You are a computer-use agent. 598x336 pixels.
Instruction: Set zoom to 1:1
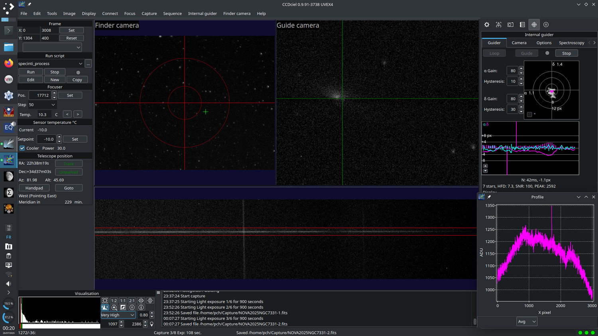click(123, 301)
